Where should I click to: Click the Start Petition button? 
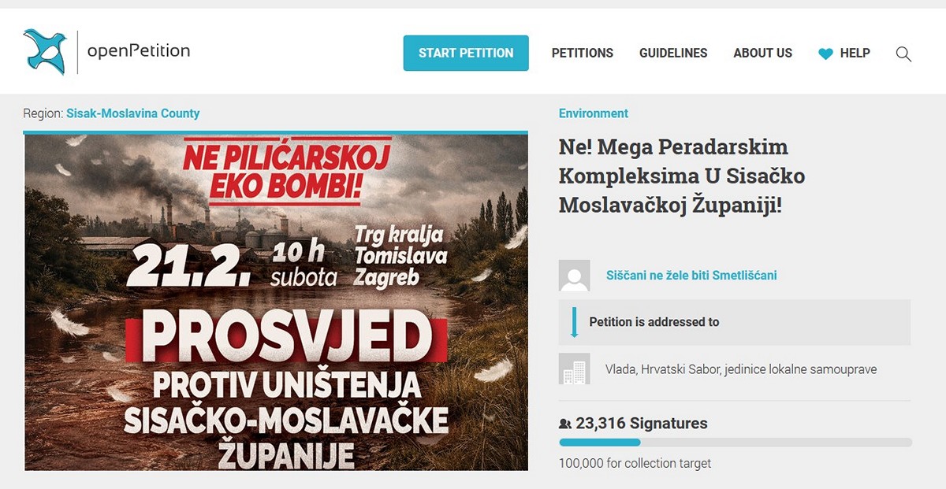466,53
